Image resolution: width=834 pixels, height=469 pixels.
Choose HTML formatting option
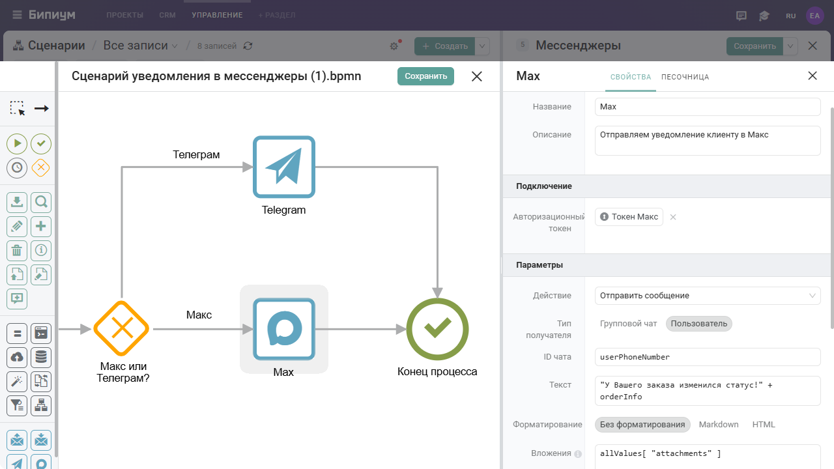pyautogui.click(x=764, y=425)
